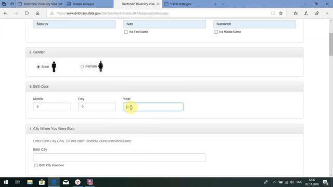Viewport: 333px width, 187px height.
Task: Switch to Новая вкладка tab
Action: point(89,4)
